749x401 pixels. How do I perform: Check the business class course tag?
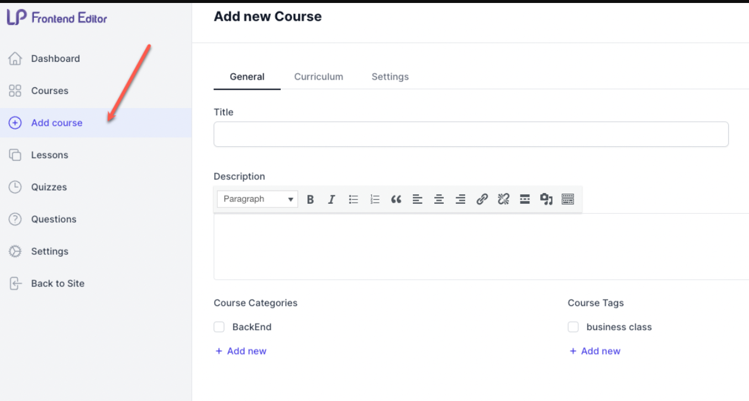point(573,327)
